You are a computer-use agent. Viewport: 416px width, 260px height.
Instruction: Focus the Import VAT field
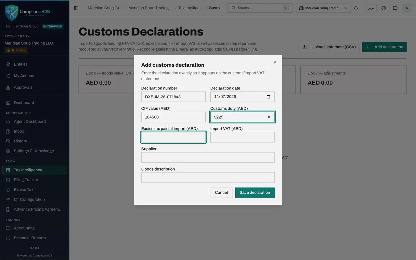242,137
